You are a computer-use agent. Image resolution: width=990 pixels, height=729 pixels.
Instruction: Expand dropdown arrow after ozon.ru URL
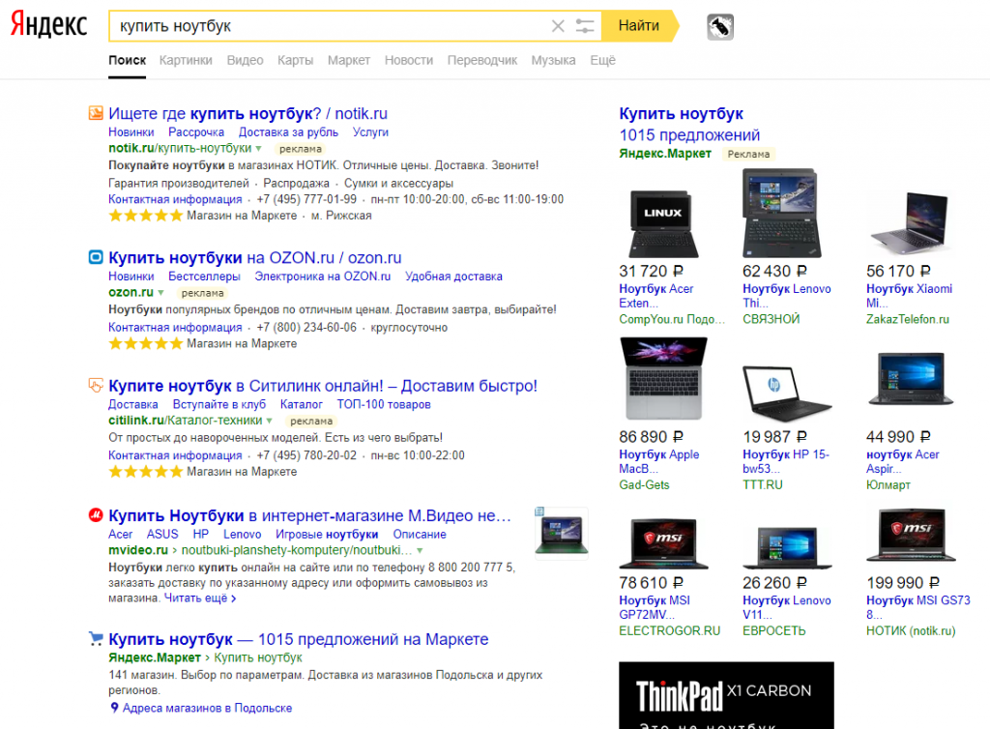(161, 292)
